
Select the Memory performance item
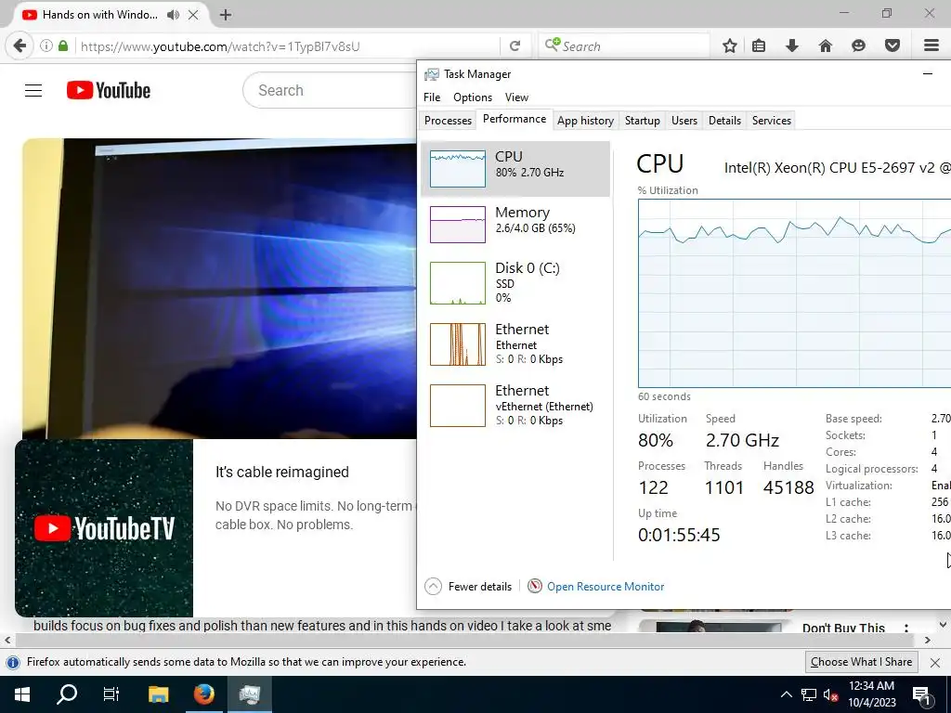(x=515, y=225)
